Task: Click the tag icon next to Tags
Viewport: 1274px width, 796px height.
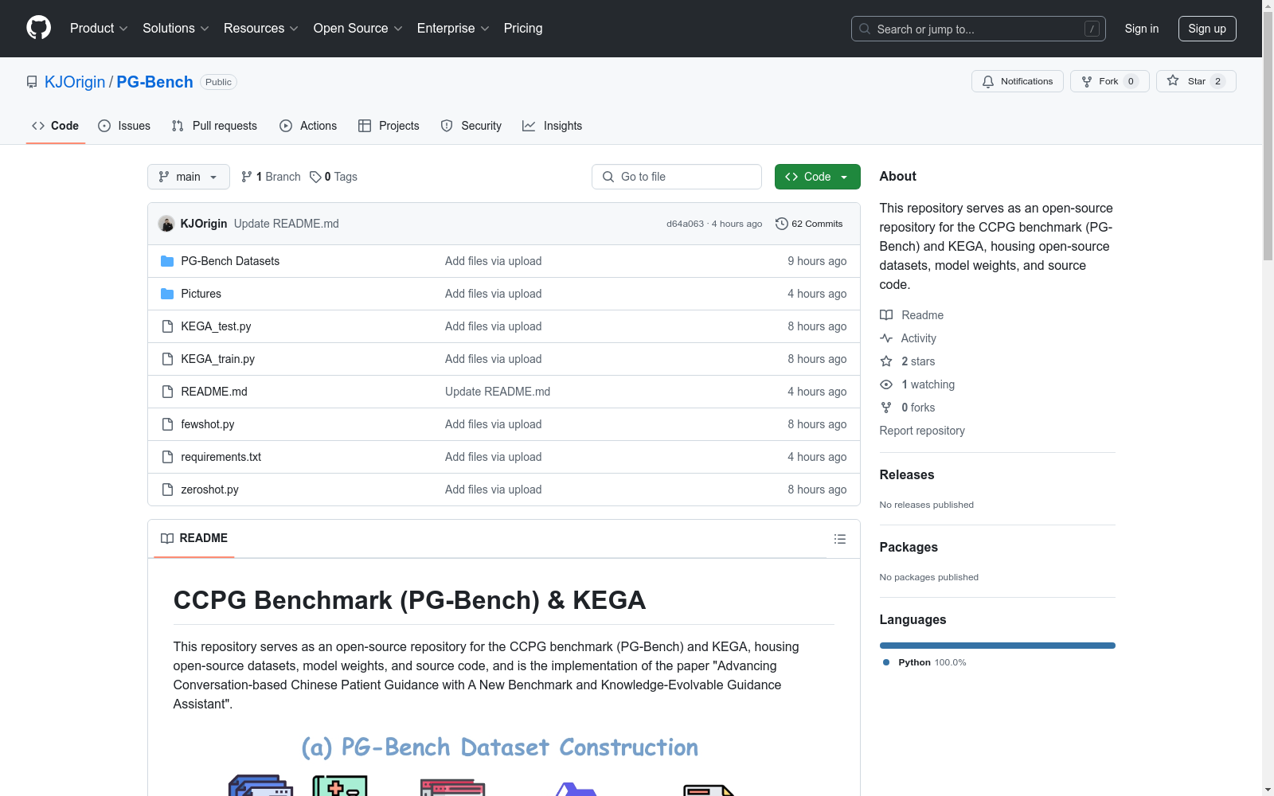Action: [x=315, y=177]
